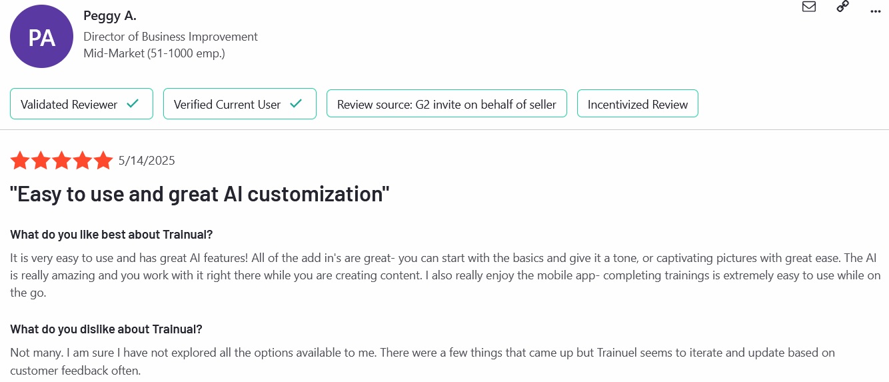889x382 pixels.
Task: Click the PA avatar circle
Action: click(x=41, y=37)
